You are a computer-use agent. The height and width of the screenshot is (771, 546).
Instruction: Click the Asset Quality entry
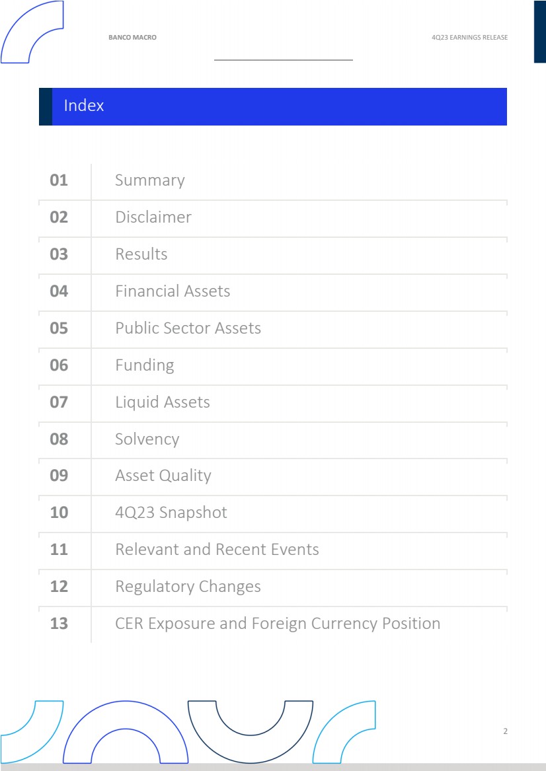[x=163, y=476]
